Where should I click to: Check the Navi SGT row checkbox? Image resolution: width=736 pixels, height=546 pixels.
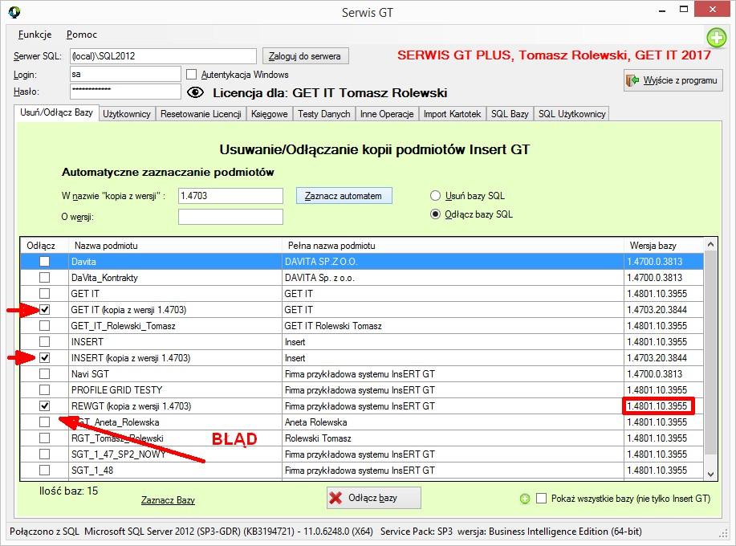coord(44,374)
